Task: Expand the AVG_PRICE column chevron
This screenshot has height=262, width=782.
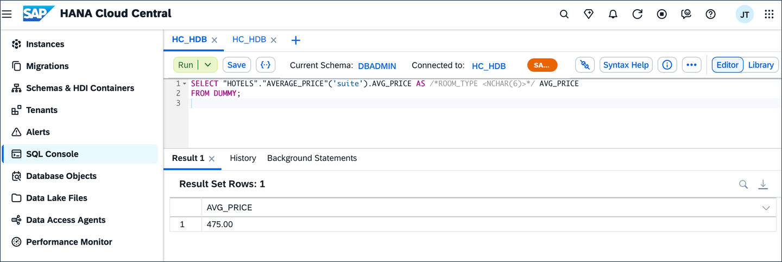Action: tap(766, 208)
